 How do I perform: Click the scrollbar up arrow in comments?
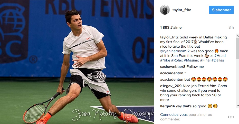click(x=237, y=36)
